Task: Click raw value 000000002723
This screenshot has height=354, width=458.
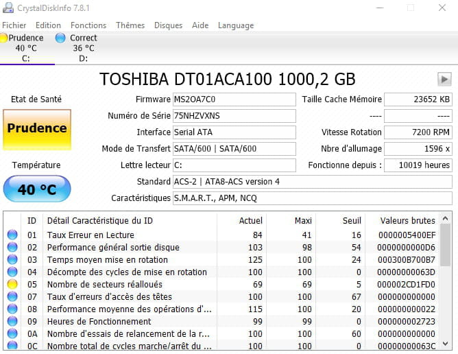Action: (x=407, y=322)
